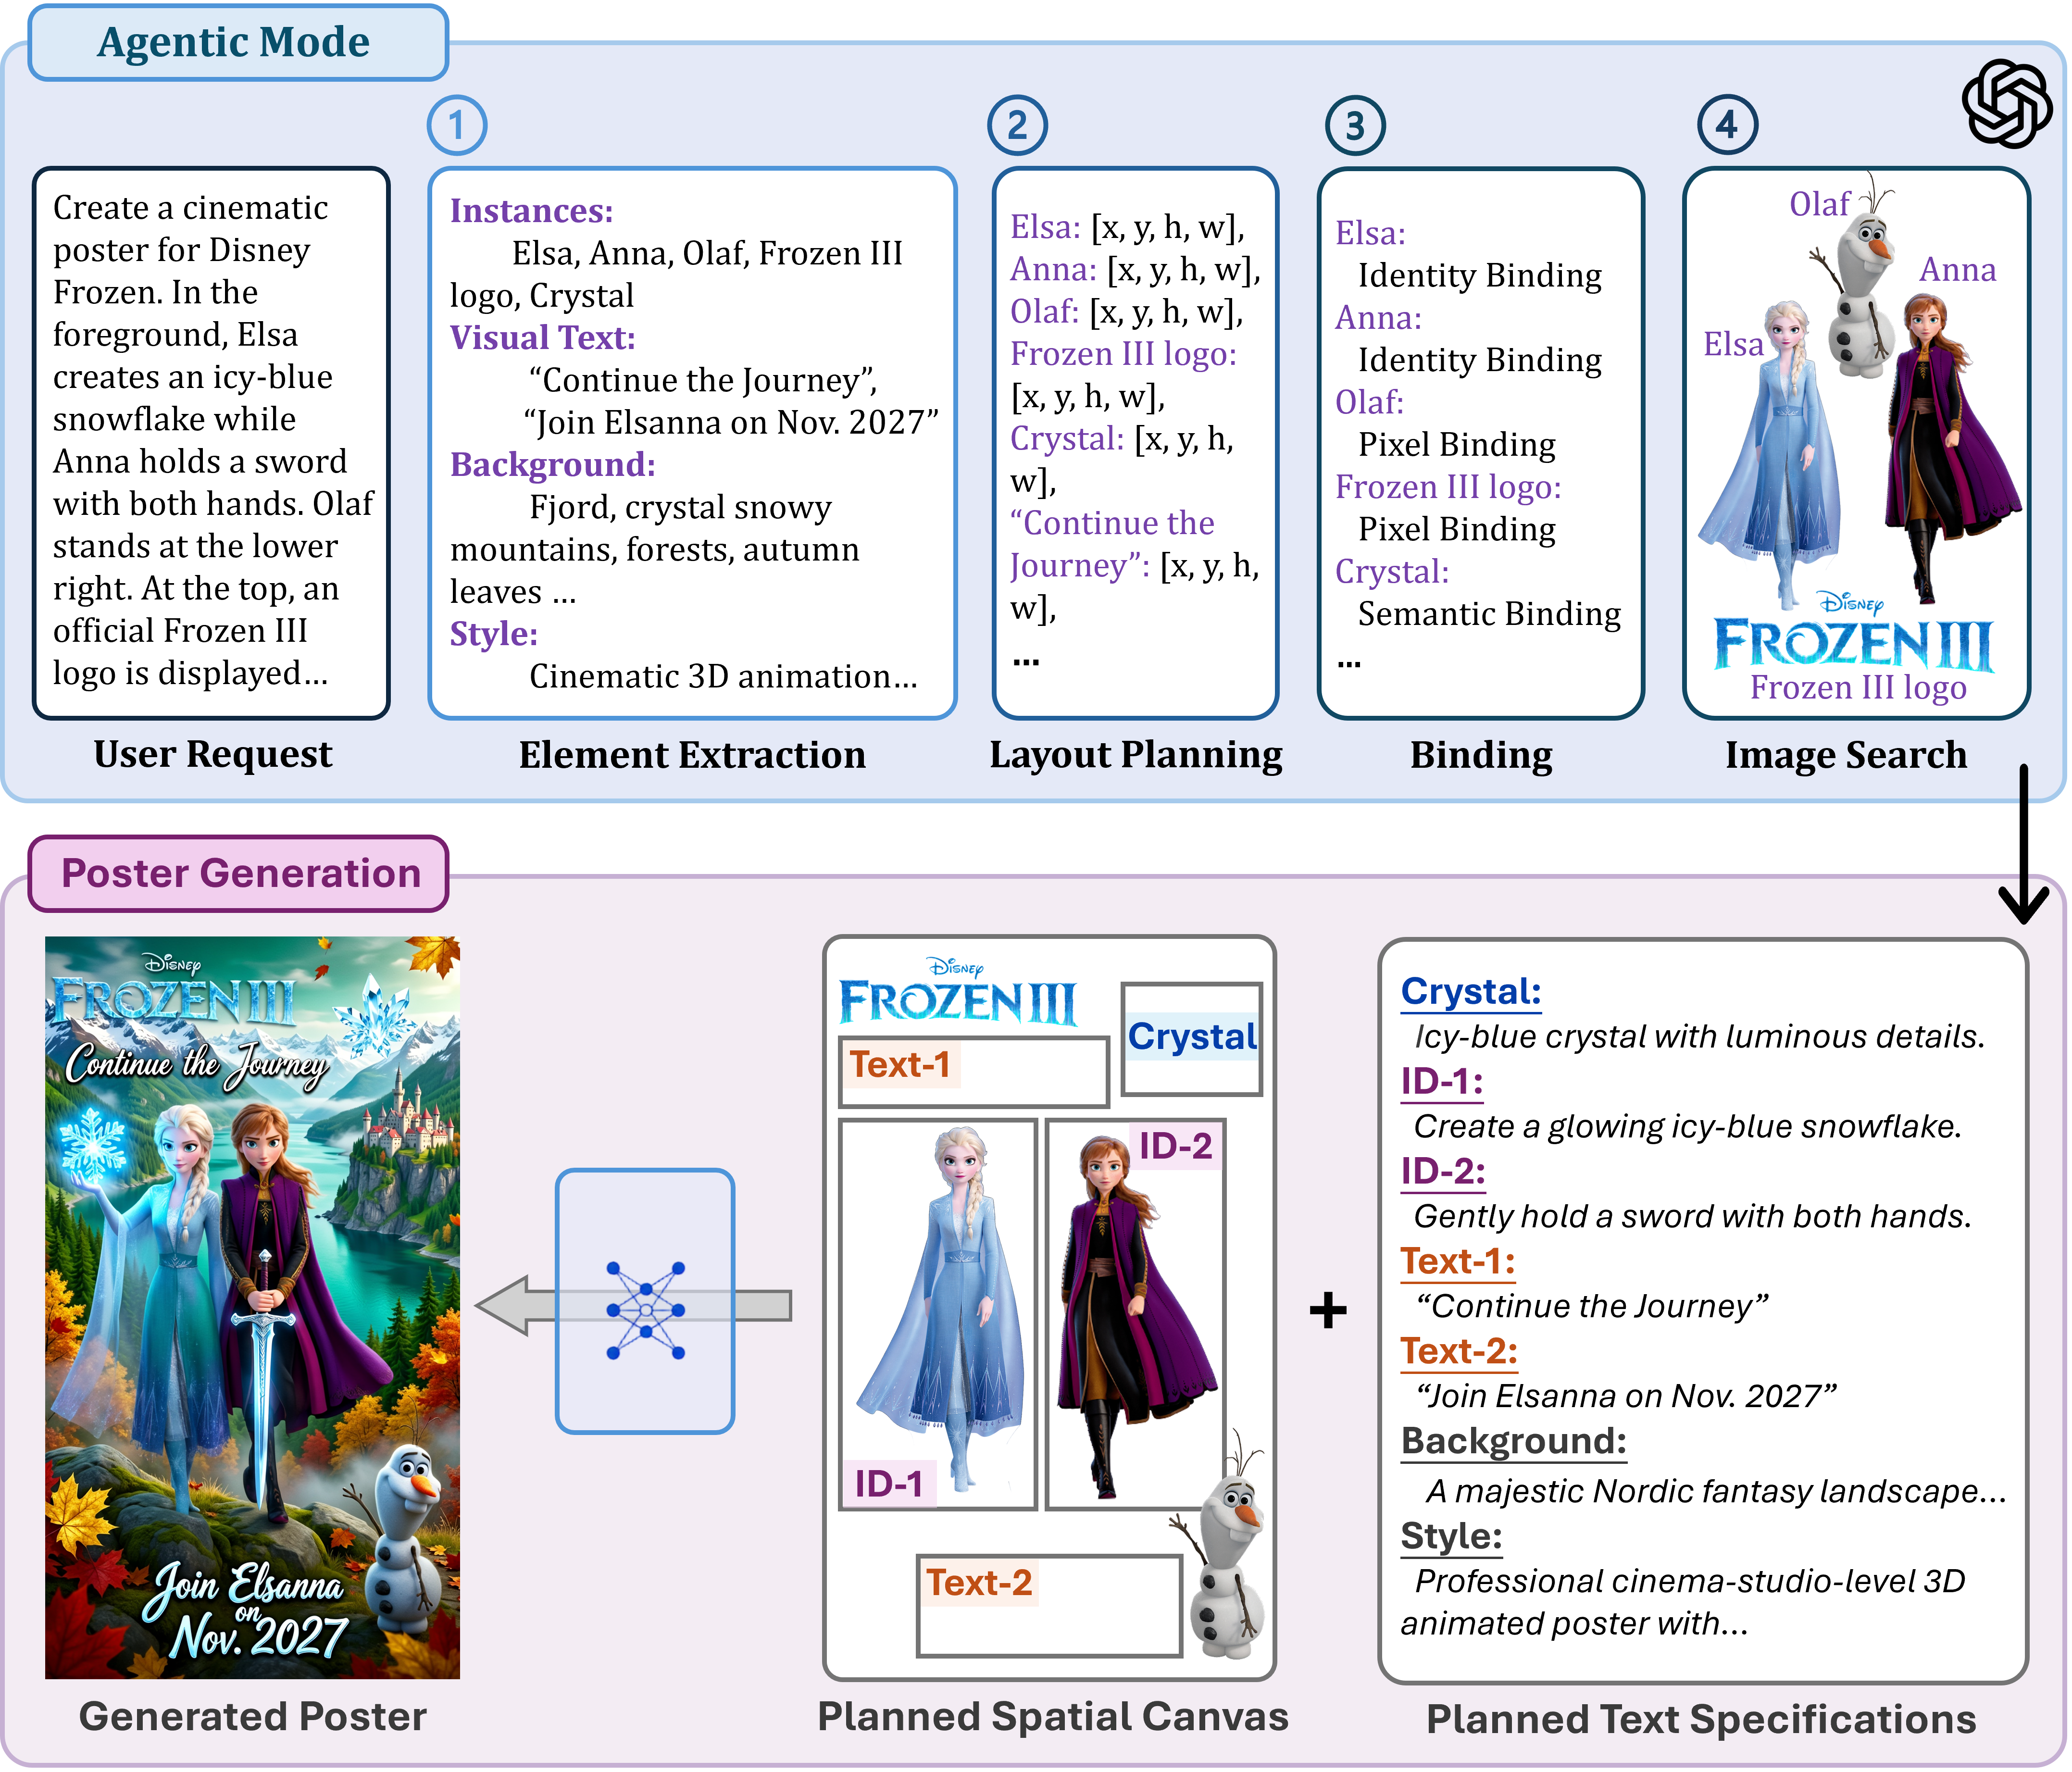Click the 'Crystal:' link in Planned Text Specifications

tap(1471, 992)
